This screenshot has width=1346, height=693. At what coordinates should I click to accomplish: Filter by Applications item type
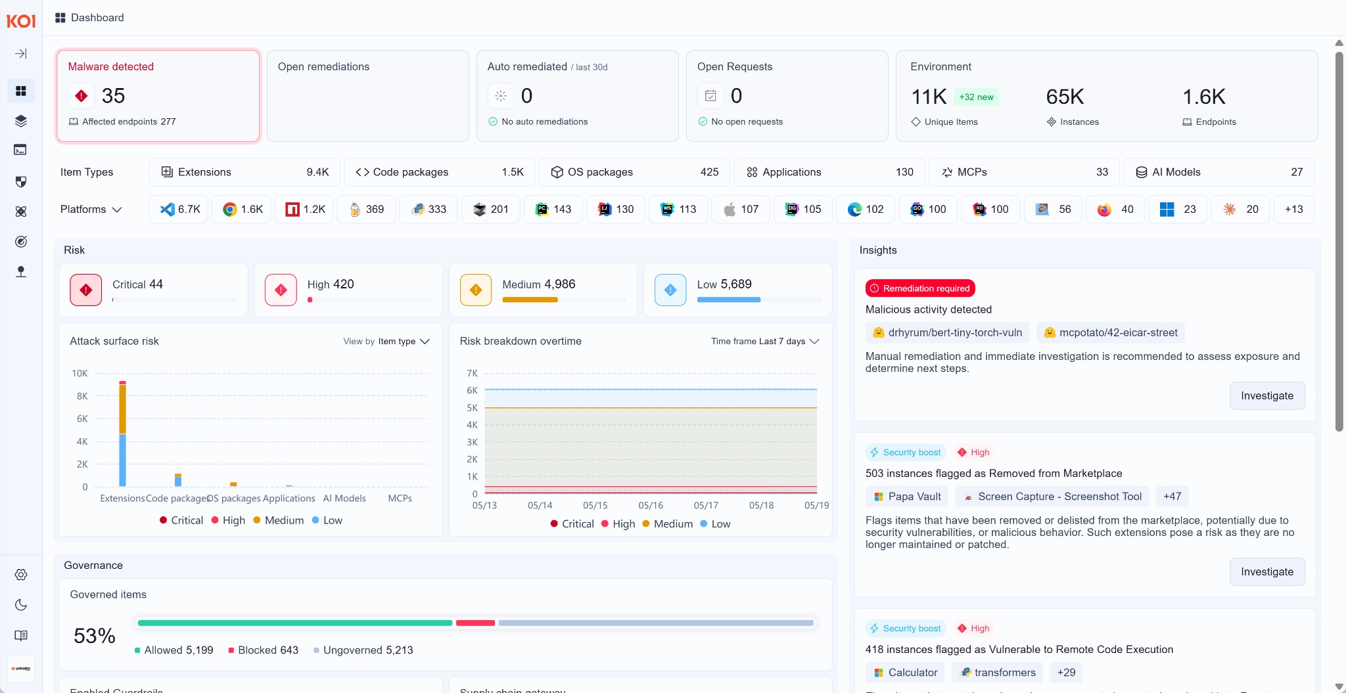pos(829,172)
